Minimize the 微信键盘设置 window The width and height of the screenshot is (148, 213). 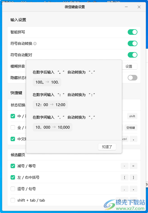126,7
